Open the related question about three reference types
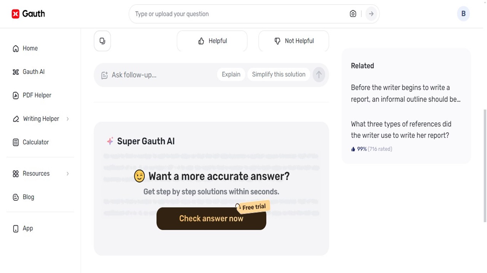 tap(401, 130)
